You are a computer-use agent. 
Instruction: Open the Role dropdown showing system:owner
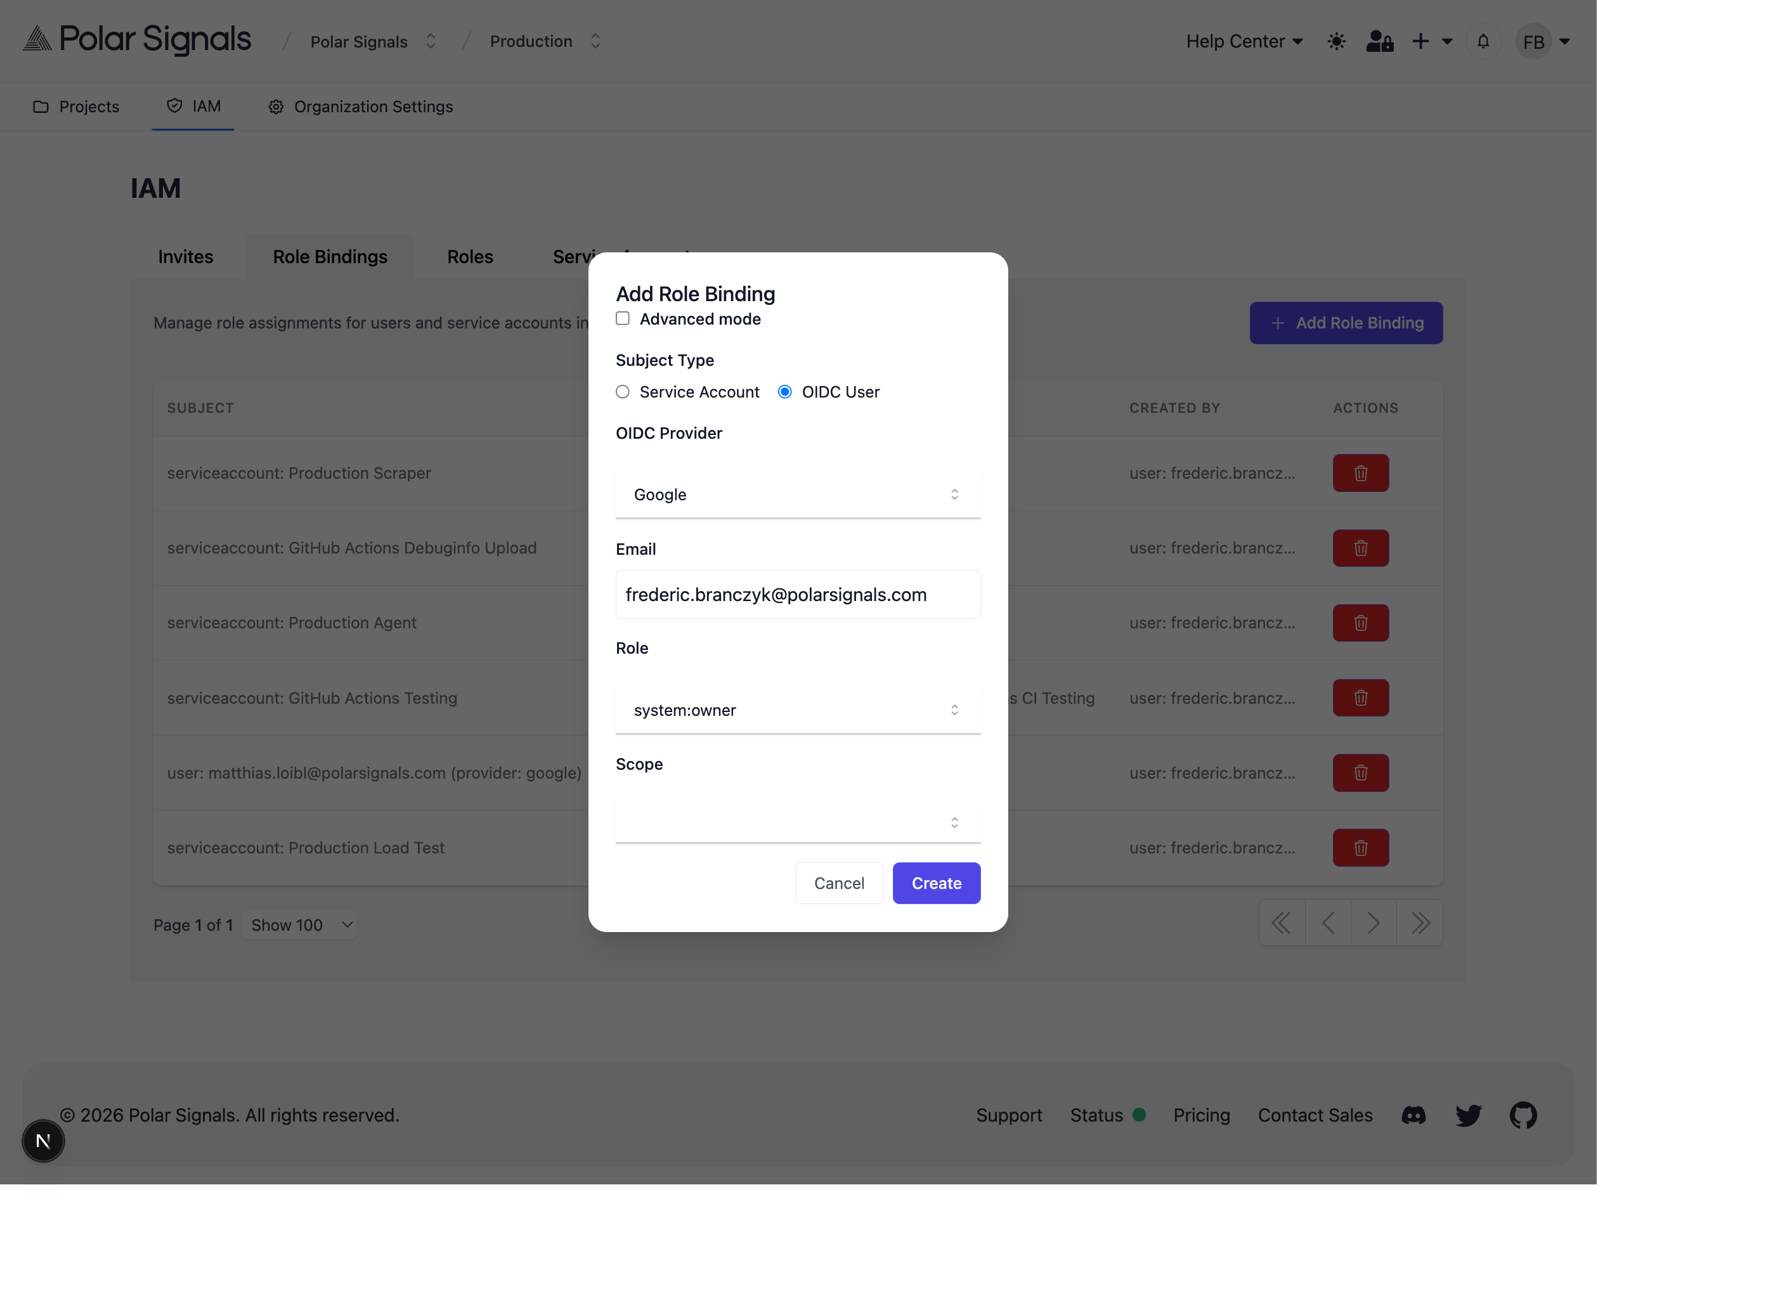pyautogui.click(x=797, y=710)
